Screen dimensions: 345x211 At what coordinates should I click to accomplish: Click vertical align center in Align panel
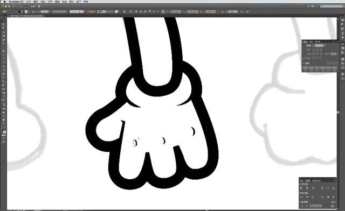click(328, 188)
